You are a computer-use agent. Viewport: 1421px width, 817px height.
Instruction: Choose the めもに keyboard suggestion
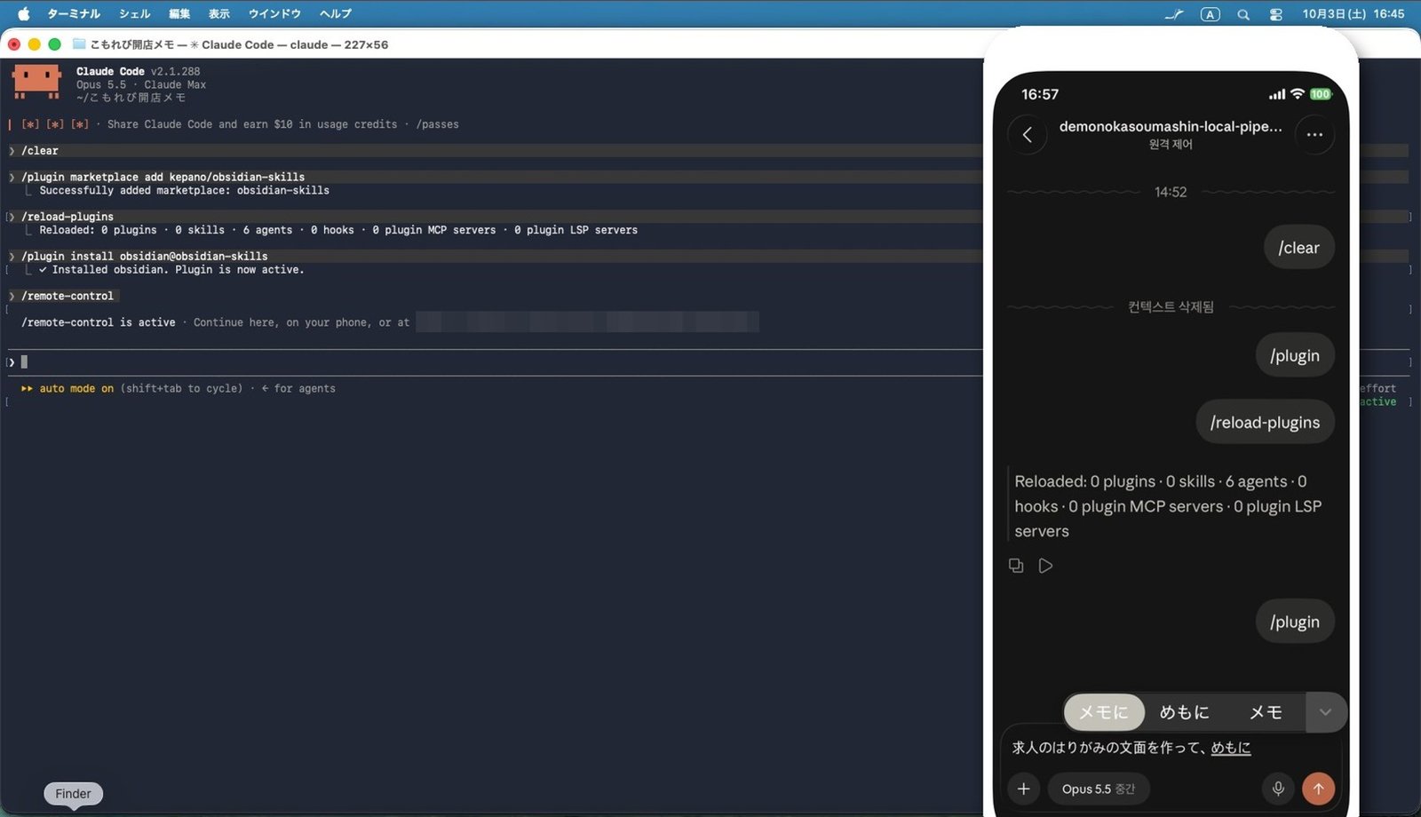tap(1184, 712)
